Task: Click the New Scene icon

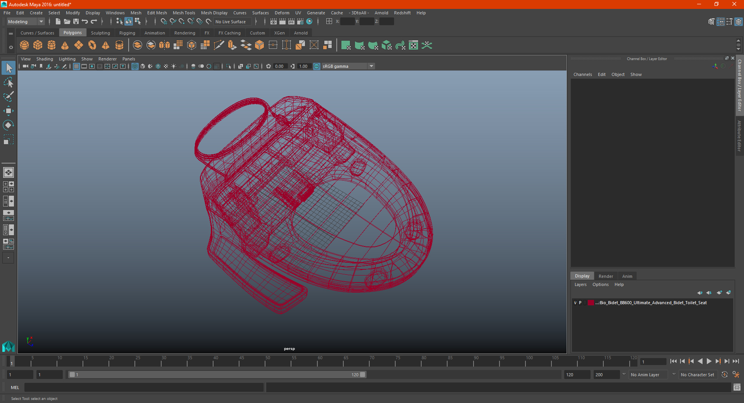Action: tap(58, 22)
